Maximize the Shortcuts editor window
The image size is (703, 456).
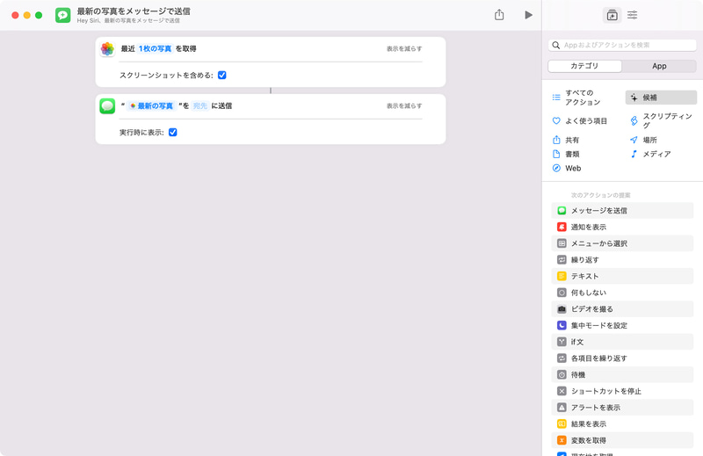click(x=39, y=15)
